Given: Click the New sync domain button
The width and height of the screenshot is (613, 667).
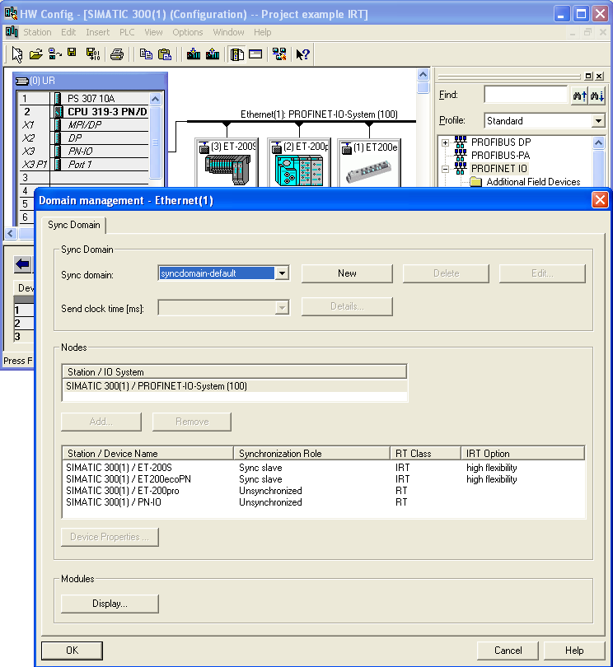Looking at the screenshot, I should click(x=347, y=273).
